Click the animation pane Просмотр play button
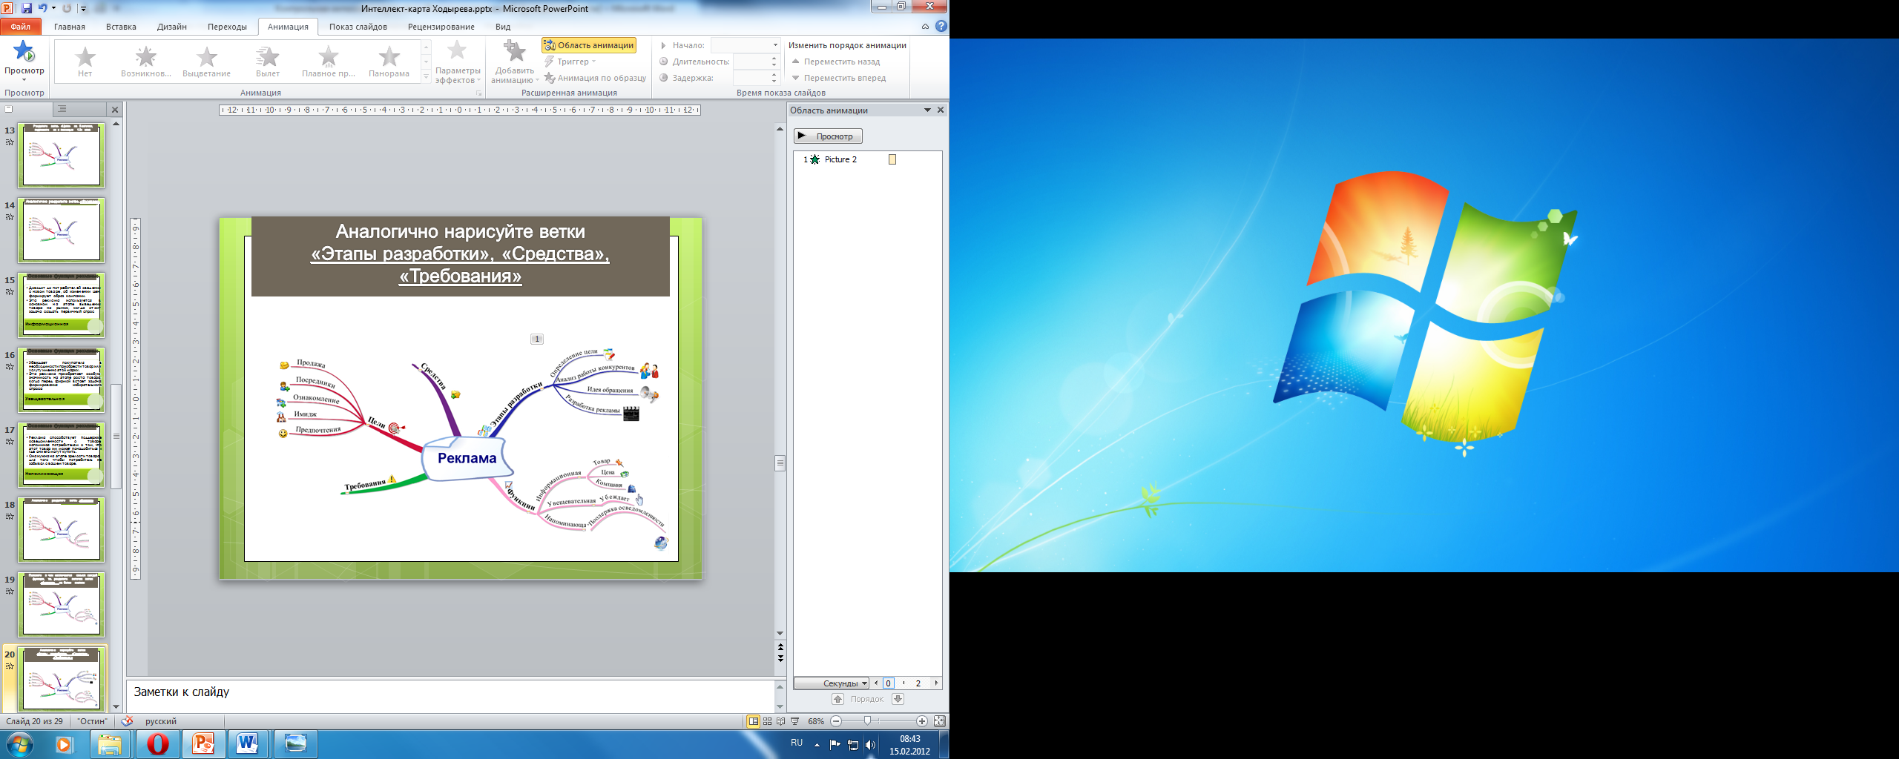Viewport: 1899px width, 759px height. click(828, 136)
